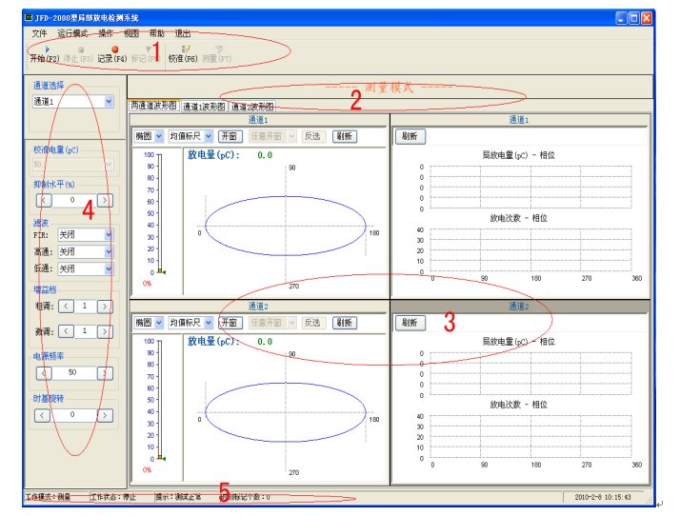Click the 校准(F6) calibrate toolbar icon
This screenshot has width=680, height=516.
[183, 54]
